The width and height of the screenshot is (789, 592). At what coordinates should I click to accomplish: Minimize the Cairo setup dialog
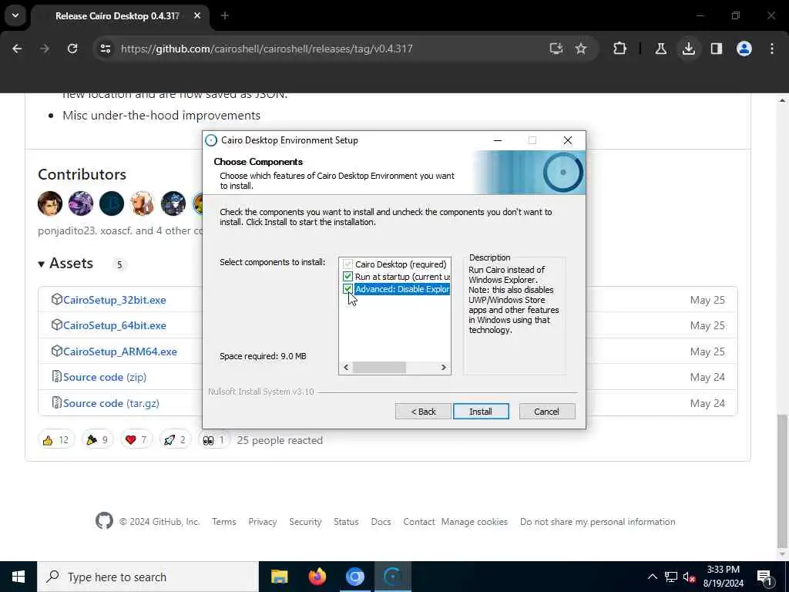pyautogui.click(x=498, y=140)
